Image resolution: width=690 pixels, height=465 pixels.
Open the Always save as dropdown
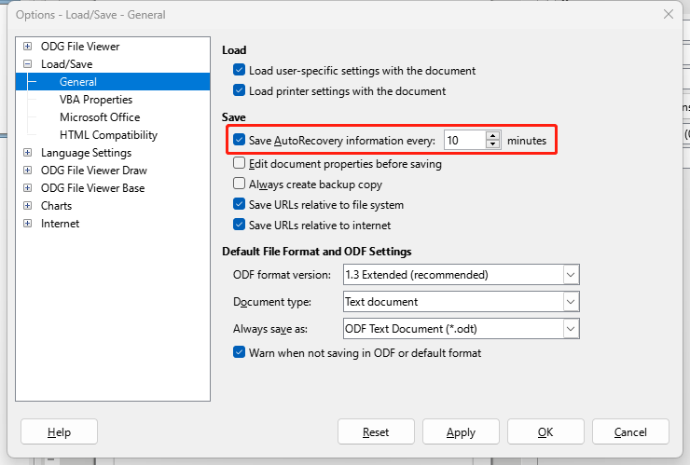point(571,329)
